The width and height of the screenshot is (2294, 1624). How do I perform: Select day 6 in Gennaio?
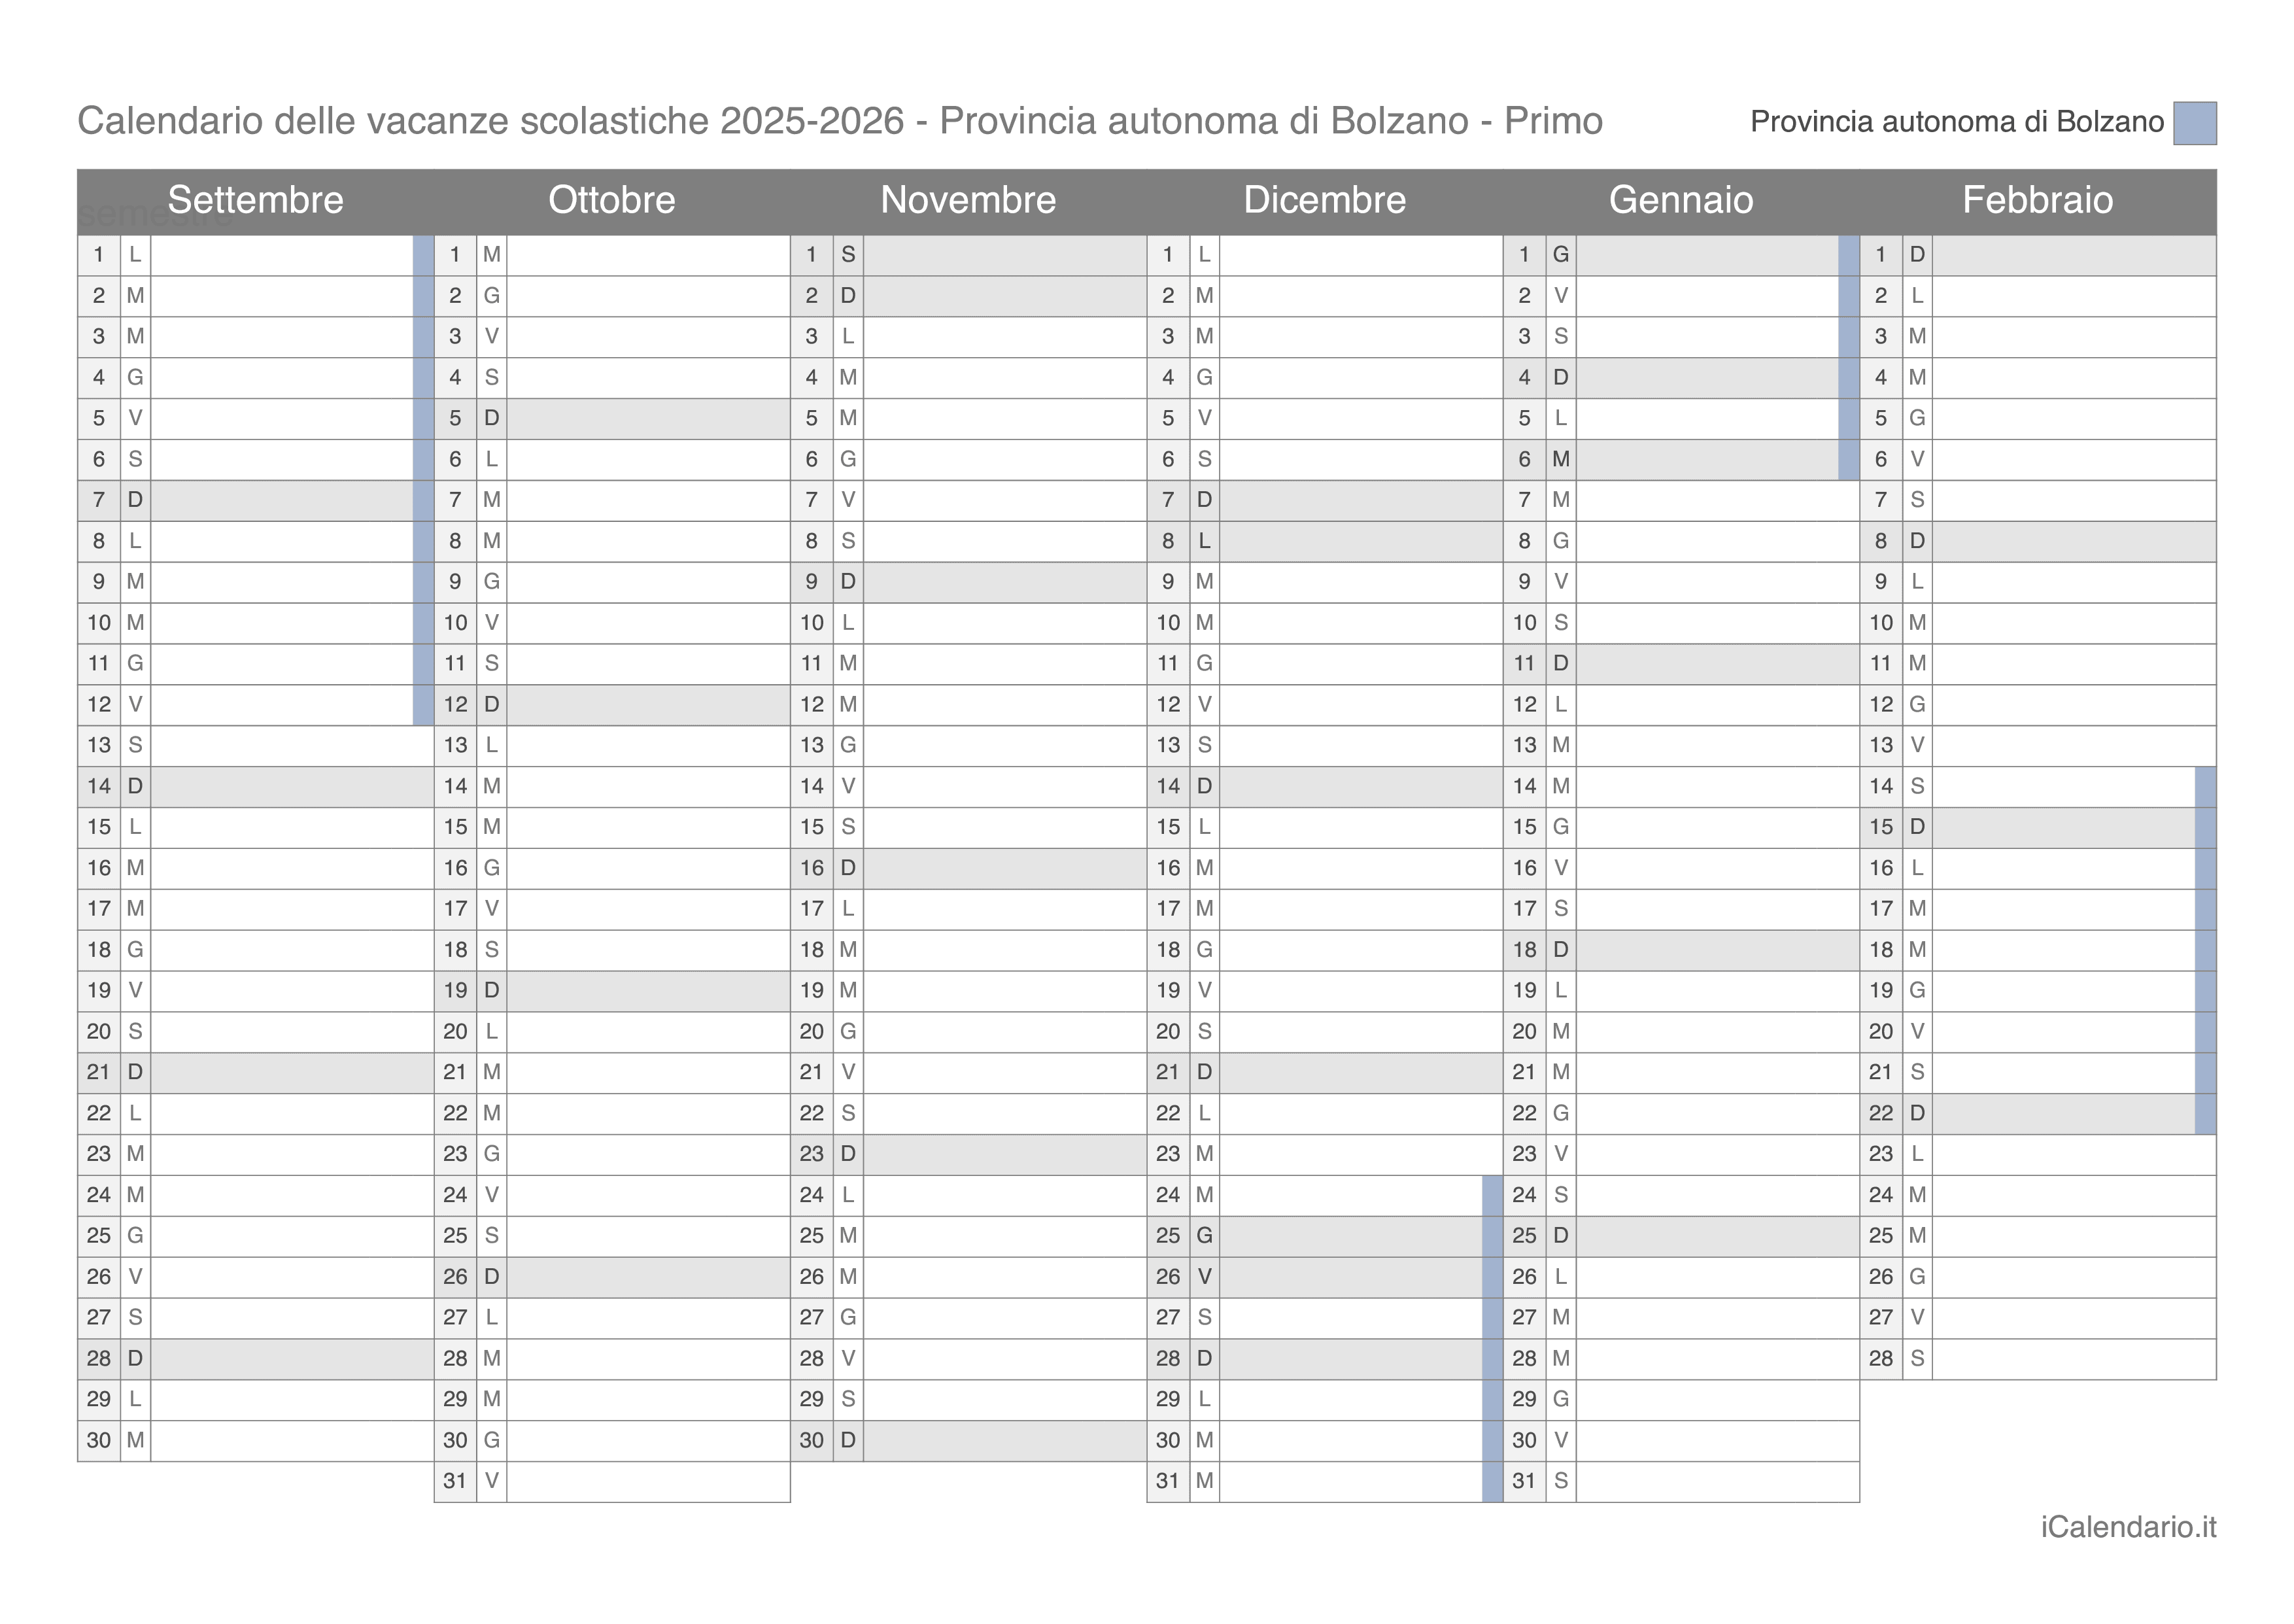[1526, 460]
